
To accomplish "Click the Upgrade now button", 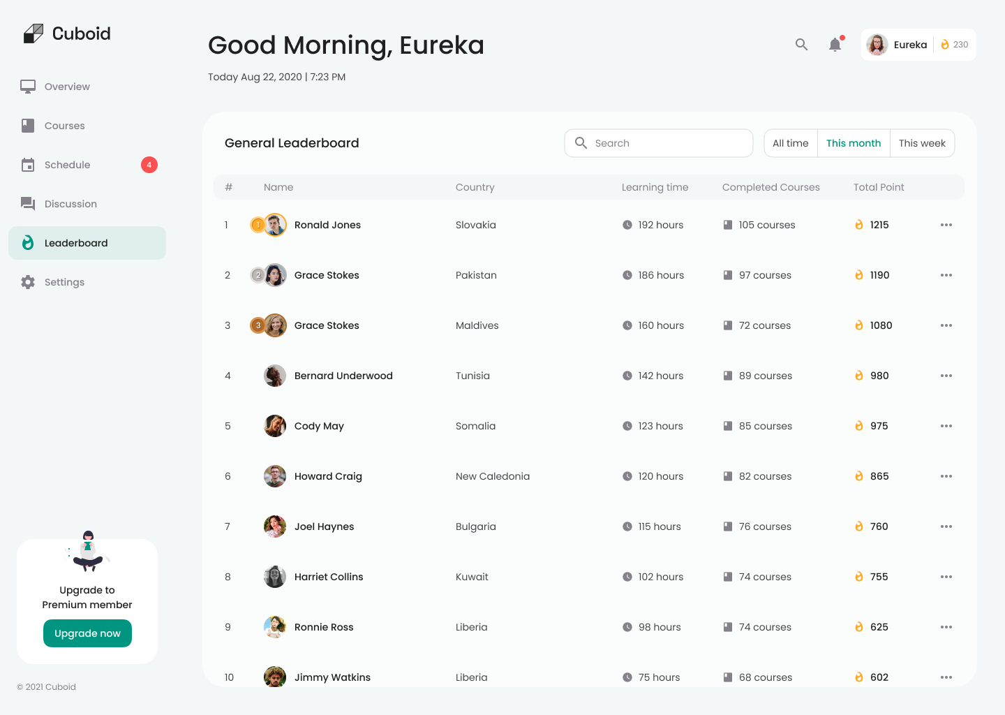I will coord(87,633).
